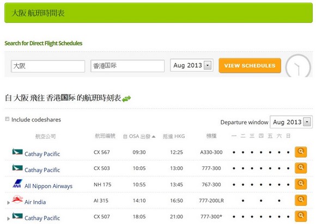Expand the Air India row
Screen dimensions: 316x224
coord(9,203)
